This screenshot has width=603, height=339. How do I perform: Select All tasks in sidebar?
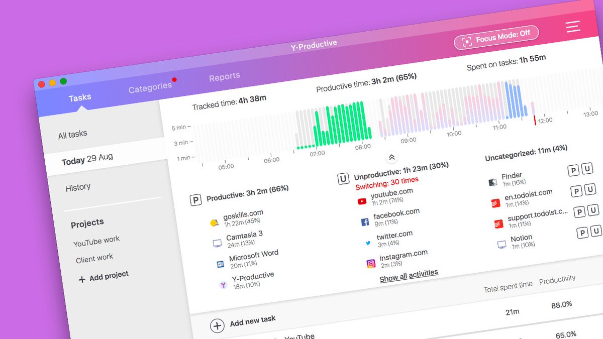pos(72,134)
